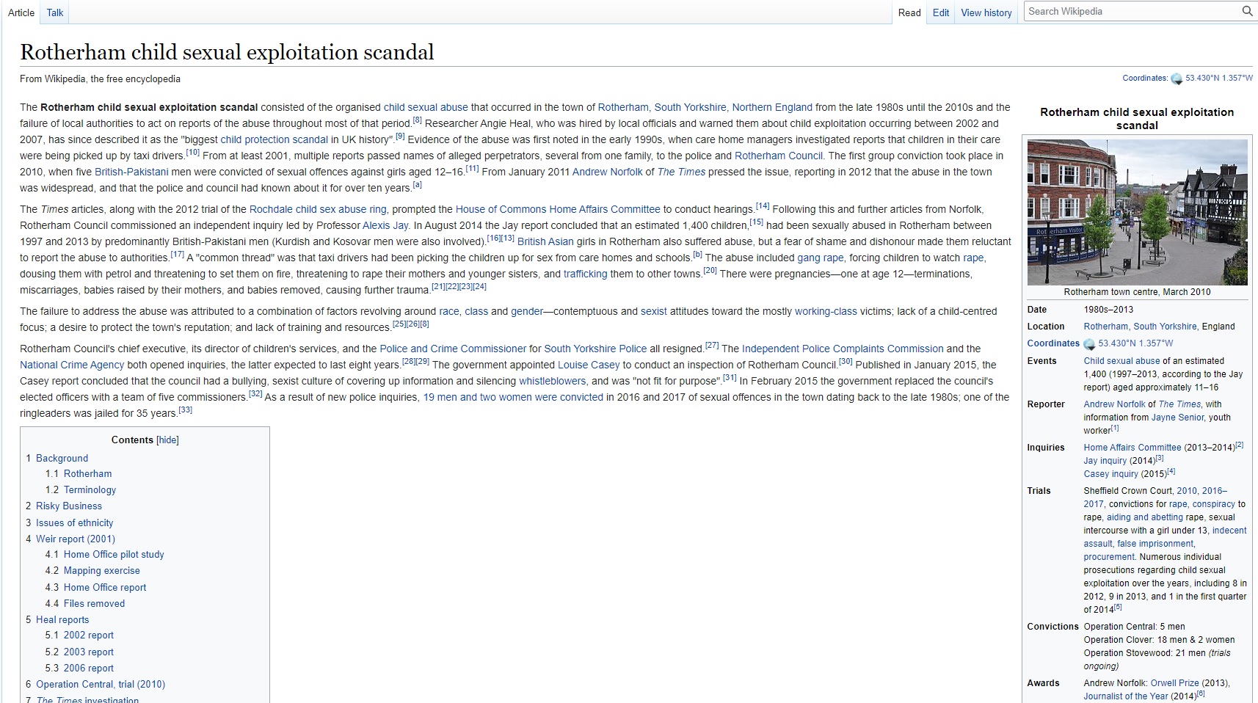Click globe icon in infobox Coordinates row
This screenshot has width=1258, height=703.
[x=1089, y=343]
